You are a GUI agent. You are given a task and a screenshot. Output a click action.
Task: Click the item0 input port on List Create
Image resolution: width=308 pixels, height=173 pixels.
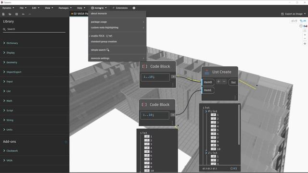tap(207, 82)
